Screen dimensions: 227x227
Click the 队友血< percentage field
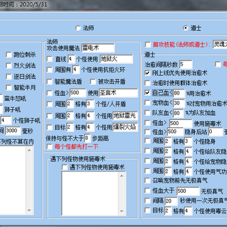pyautogui.click(x=179, y=113)
